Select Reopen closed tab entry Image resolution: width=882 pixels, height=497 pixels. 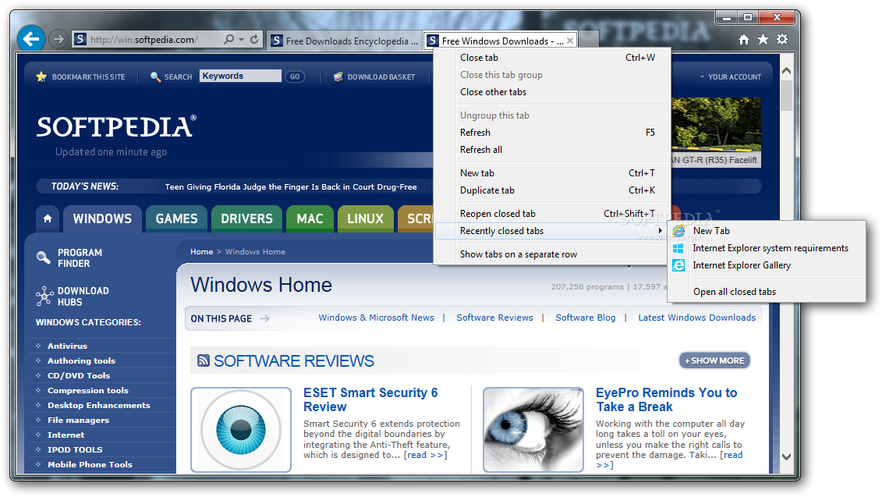coord(553,213)
